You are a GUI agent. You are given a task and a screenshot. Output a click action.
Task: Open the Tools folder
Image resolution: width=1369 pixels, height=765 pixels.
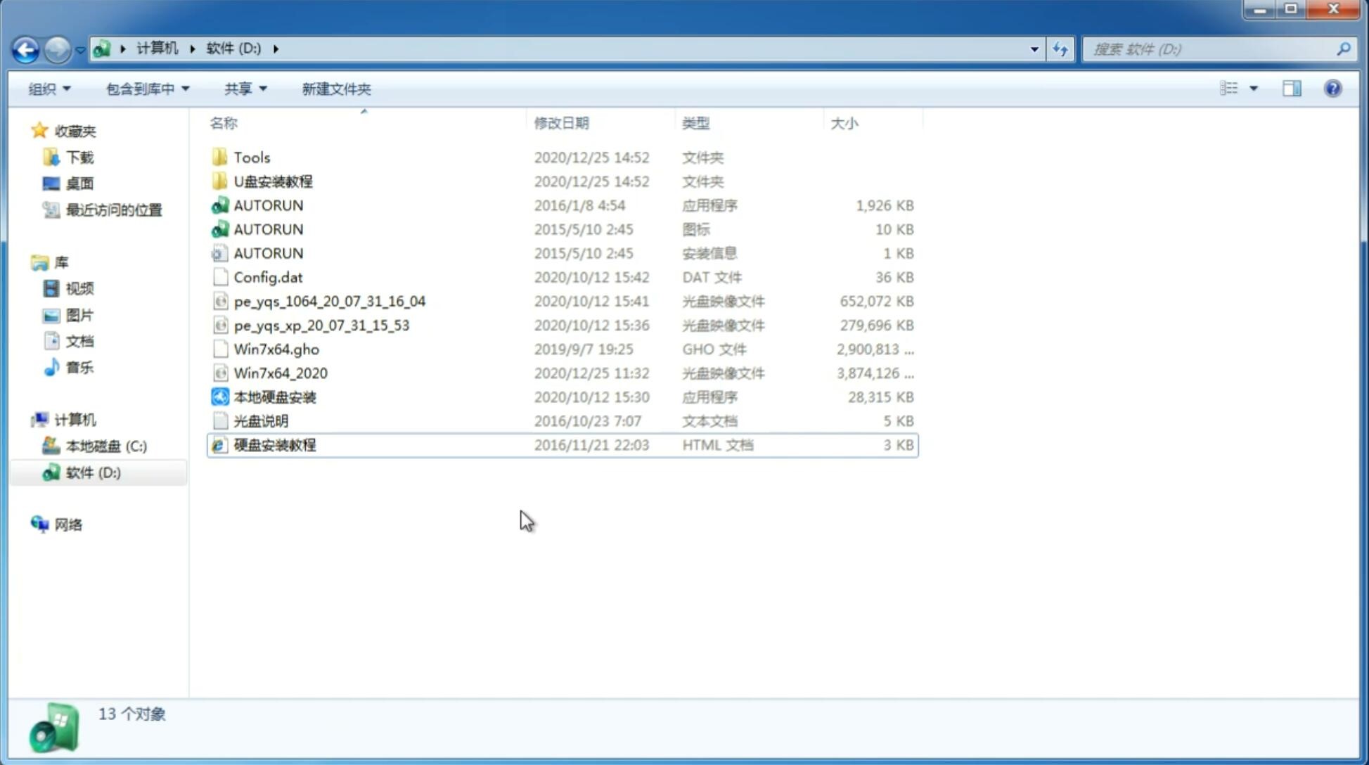pyautogui.click(x=251, y=157)
